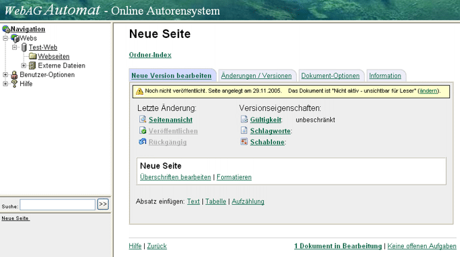Click the Suche input field
Screen dimensions: 460x257
(57, 204)
